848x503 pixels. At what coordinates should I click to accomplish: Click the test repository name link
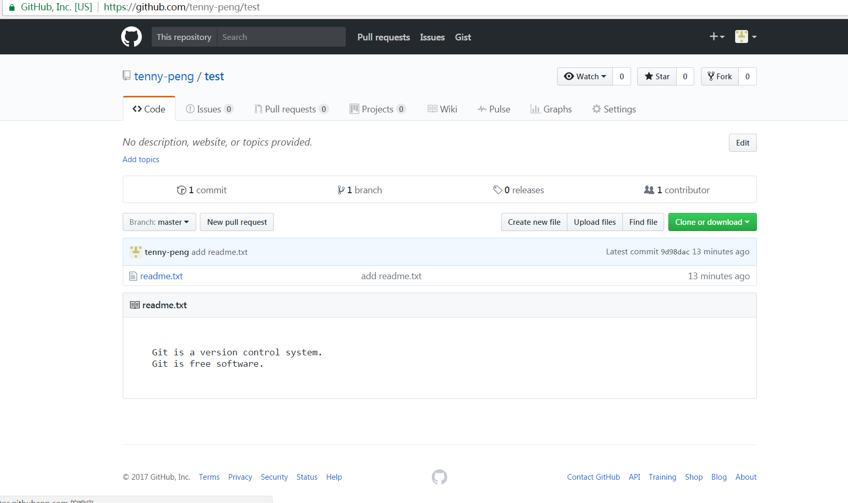tap(214, 77)
